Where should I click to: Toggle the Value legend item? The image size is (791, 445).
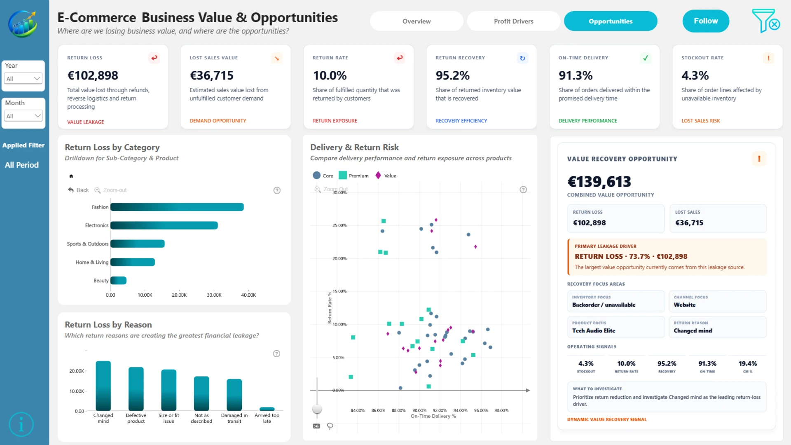coord(386,176)
